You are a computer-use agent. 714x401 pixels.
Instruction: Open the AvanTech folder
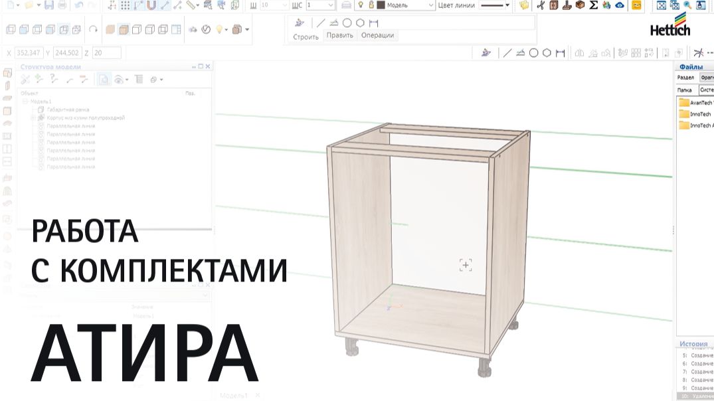695,103
